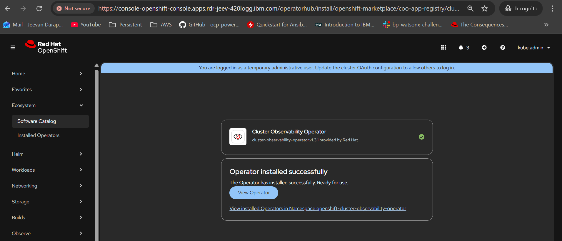Expand the Networking navigation section
This screenshot has width=562, height=241.
point(47,186)
